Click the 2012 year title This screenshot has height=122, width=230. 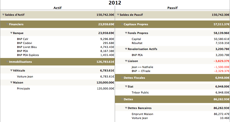click(115, 3)
